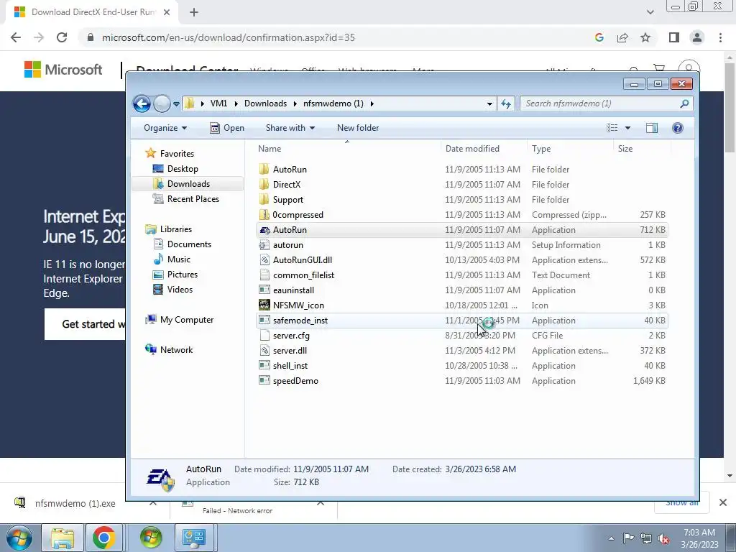This screenshot has height=552, width=736.
Task: Click the share page icon in Chrome
Action: click(x=622, y=37)
